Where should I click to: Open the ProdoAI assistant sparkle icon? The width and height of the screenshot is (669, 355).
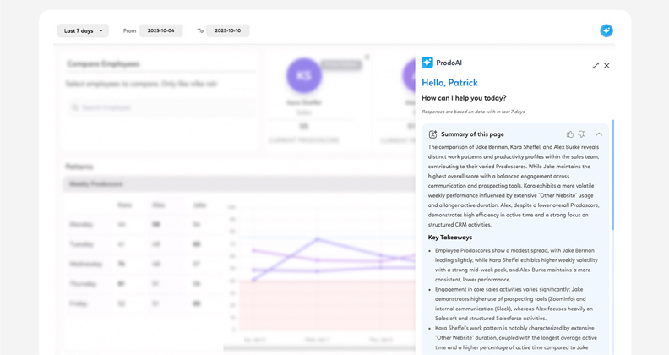(x=606, y=30)
